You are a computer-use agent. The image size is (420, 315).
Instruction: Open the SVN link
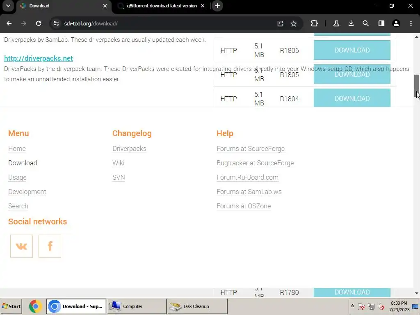119,178
